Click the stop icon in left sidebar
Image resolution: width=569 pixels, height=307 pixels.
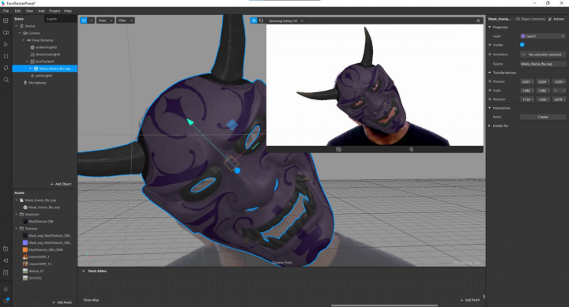coord(6,56)
